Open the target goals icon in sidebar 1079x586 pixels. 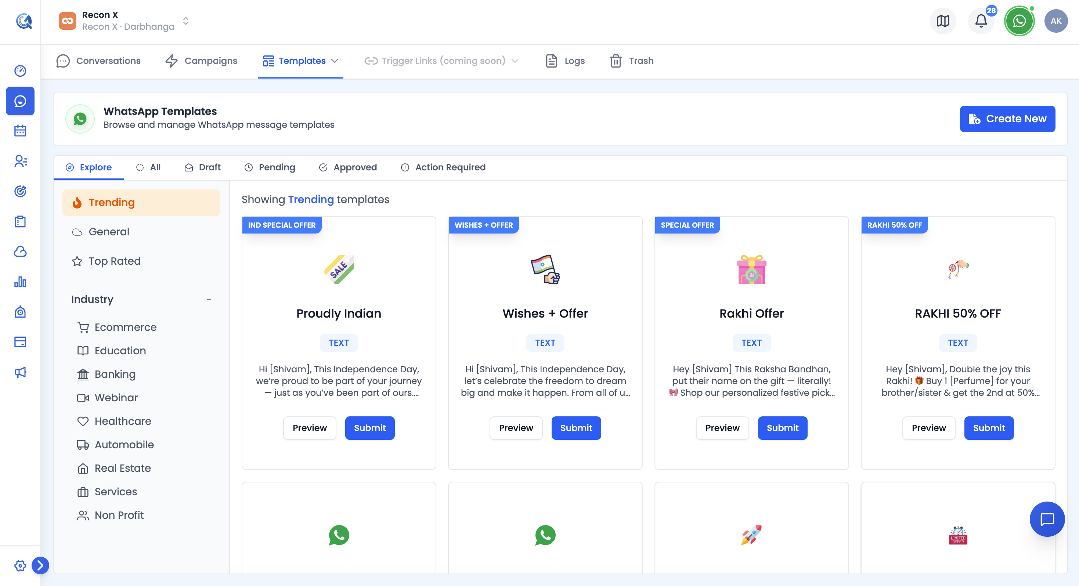(x=20, y=191)
